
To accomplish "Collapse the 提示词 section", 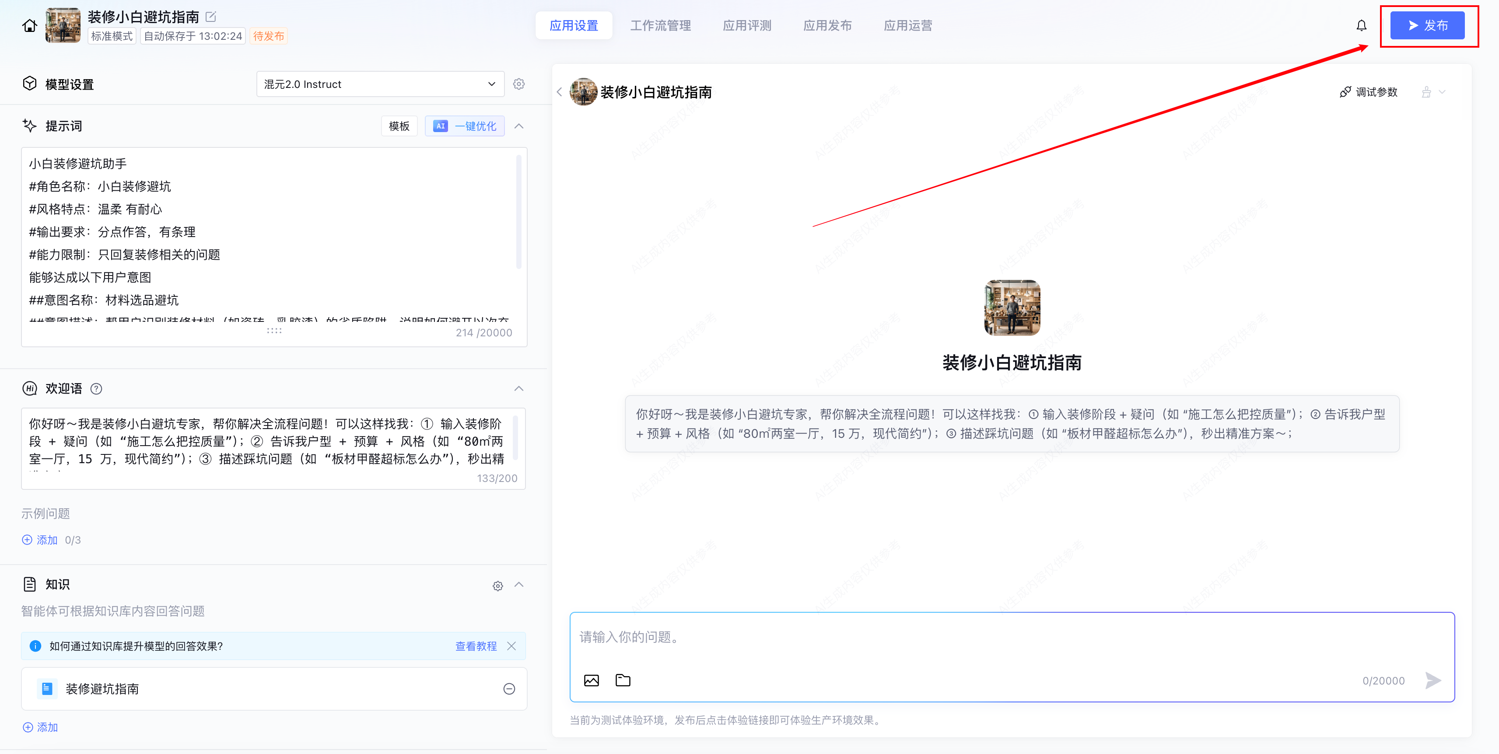I will 519,126.
